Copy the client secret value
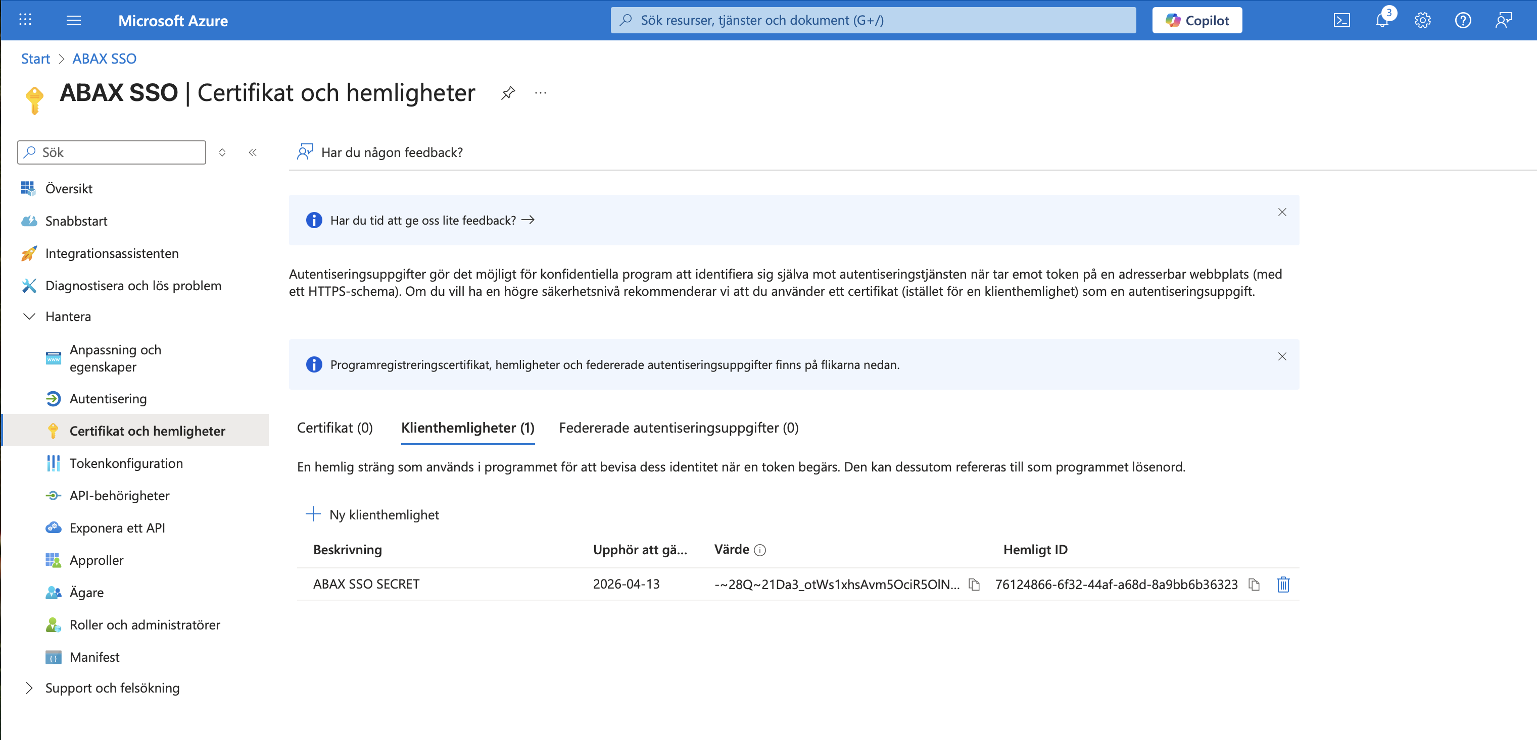 click(x=974, y=585)
